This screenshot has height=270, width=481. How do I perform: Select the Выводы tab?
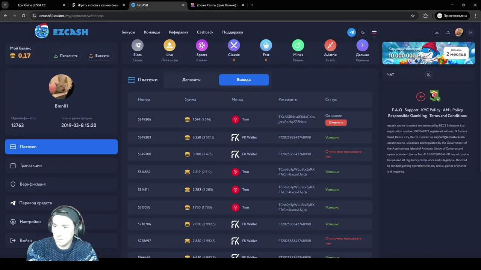pos(244,80)
